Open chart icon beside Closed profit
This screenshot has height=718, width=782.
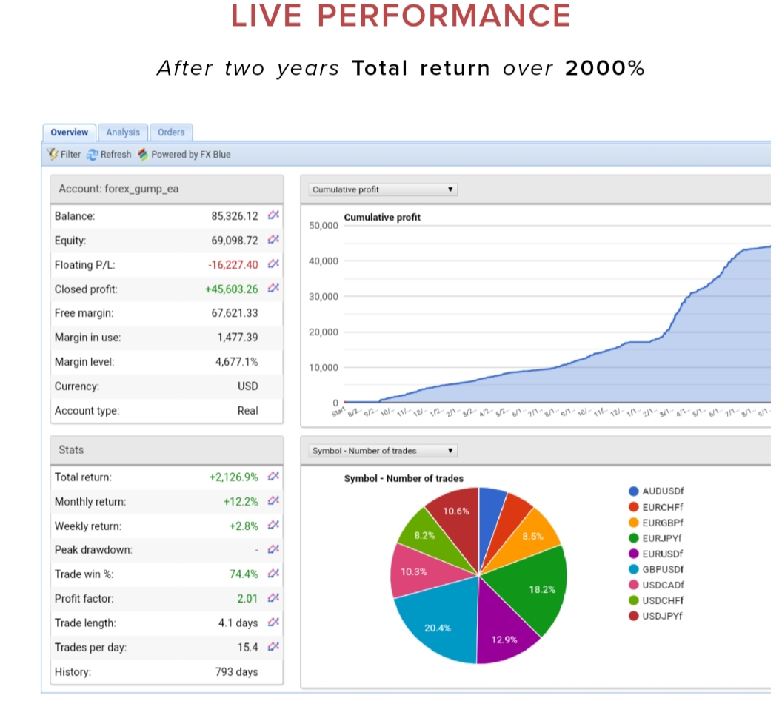pyautogui.click(x=273, y=288)
